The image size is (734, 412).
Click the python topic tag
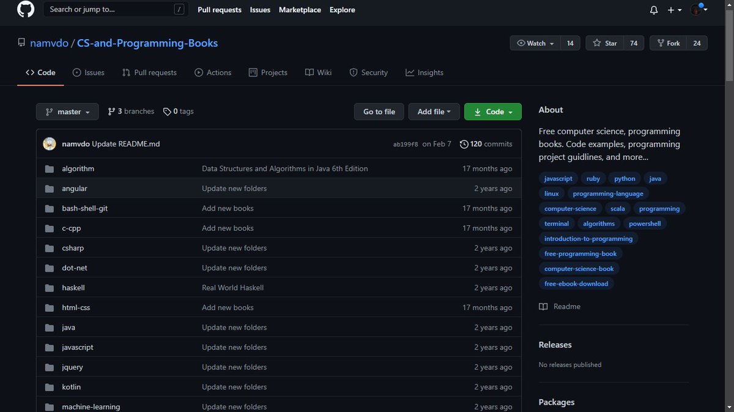click(x=625, y=178)
